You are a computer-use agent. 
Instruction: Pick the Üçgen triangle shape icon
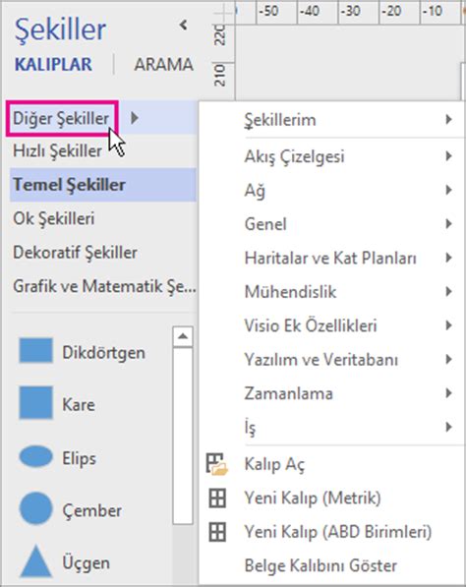pyautogui.click(x=35, y=560)
